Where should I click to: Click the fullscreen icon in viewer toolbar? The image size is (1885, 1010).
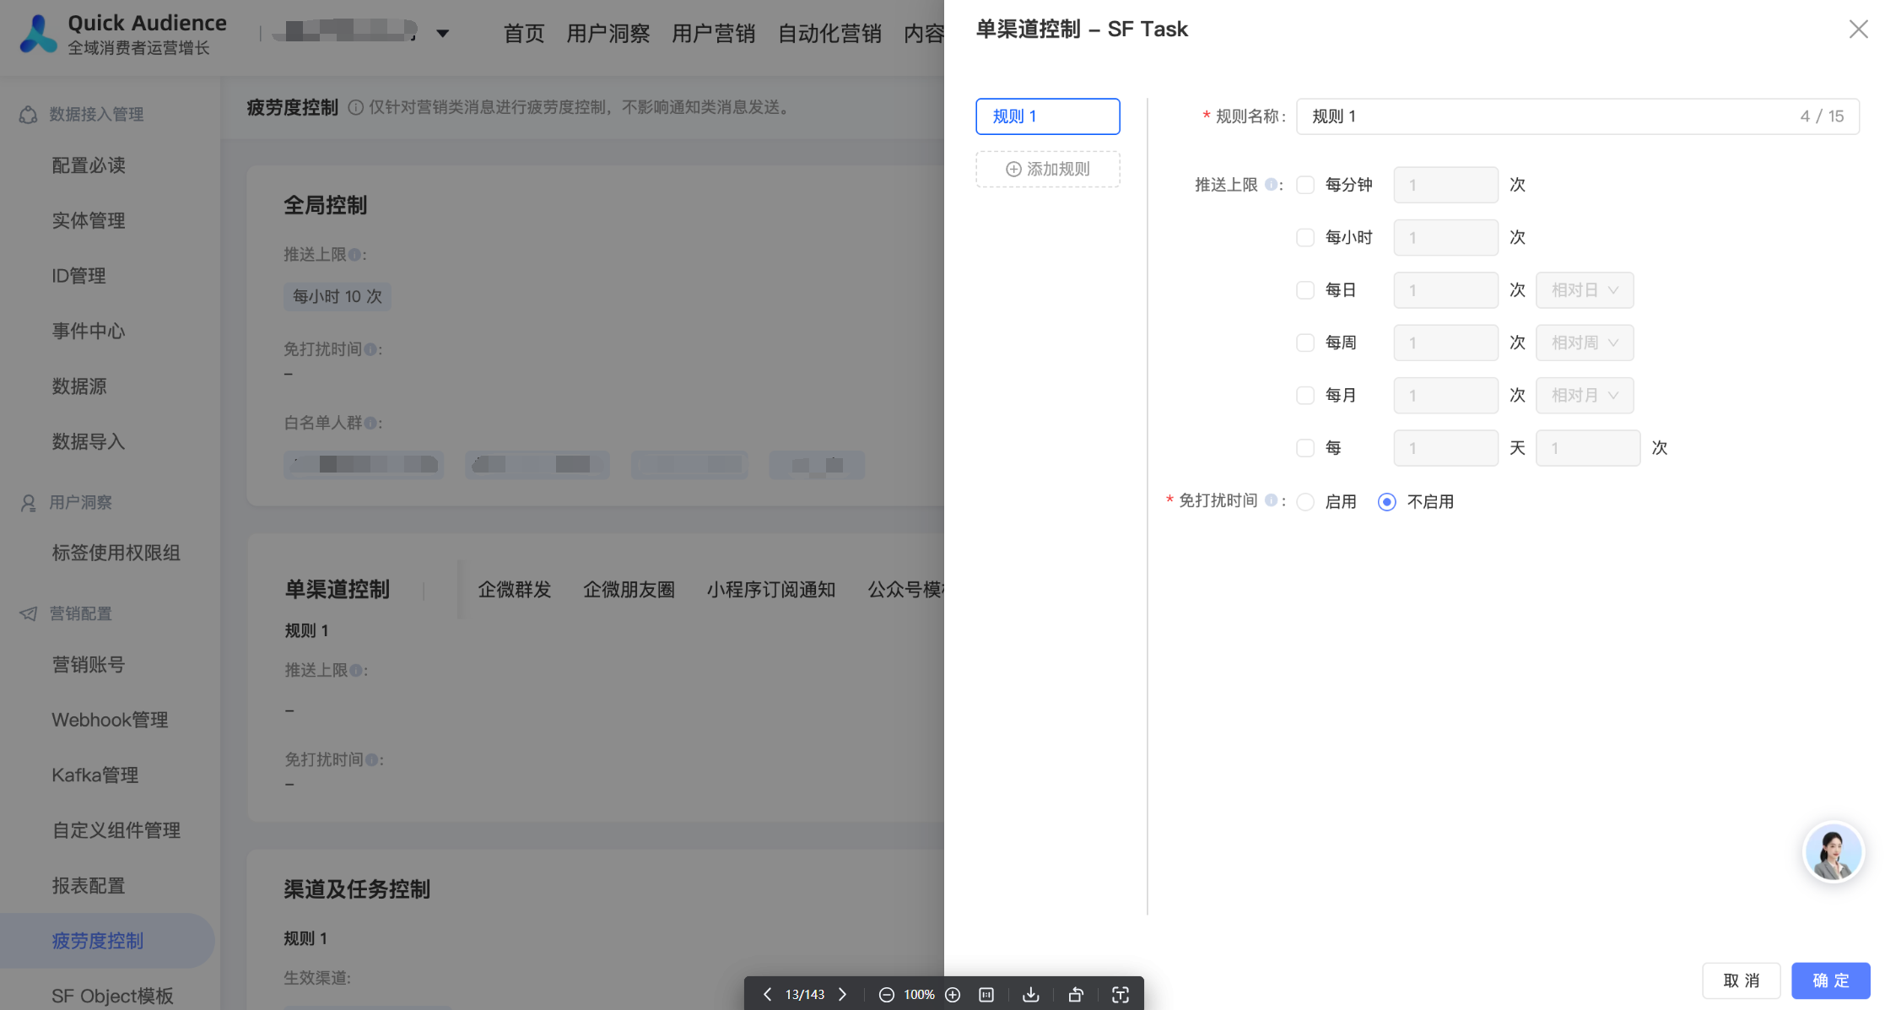tap(1121, 995)
